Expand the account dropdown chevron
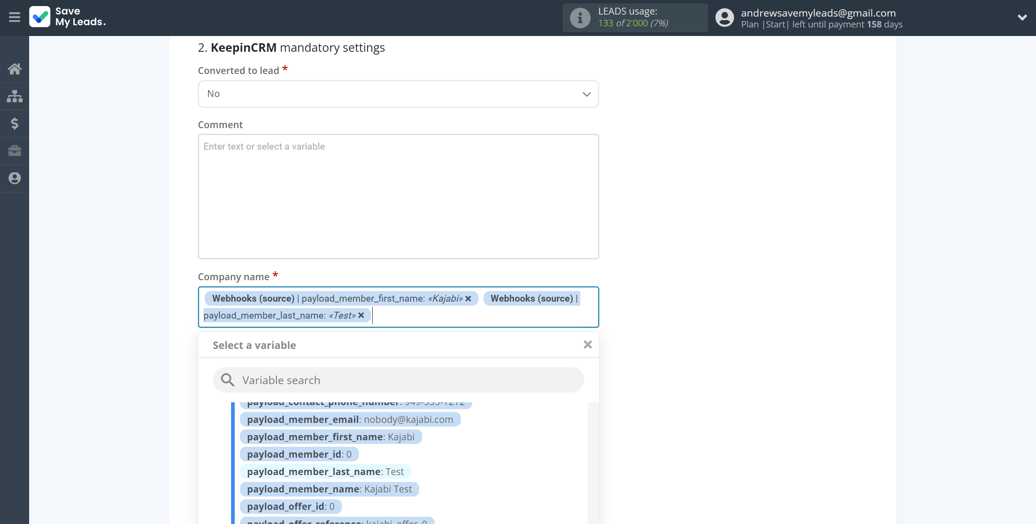 1022,17
